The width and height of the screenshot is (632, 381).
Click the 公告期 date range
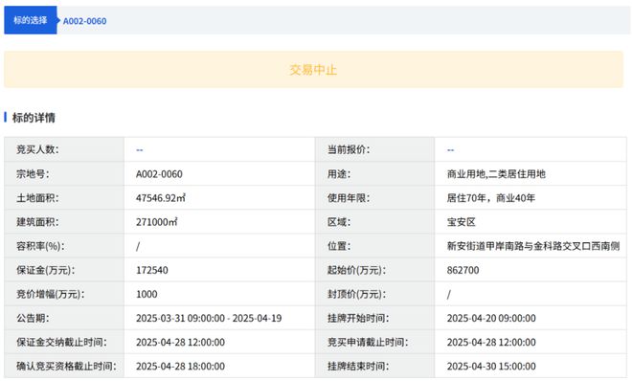click(209, 318)
